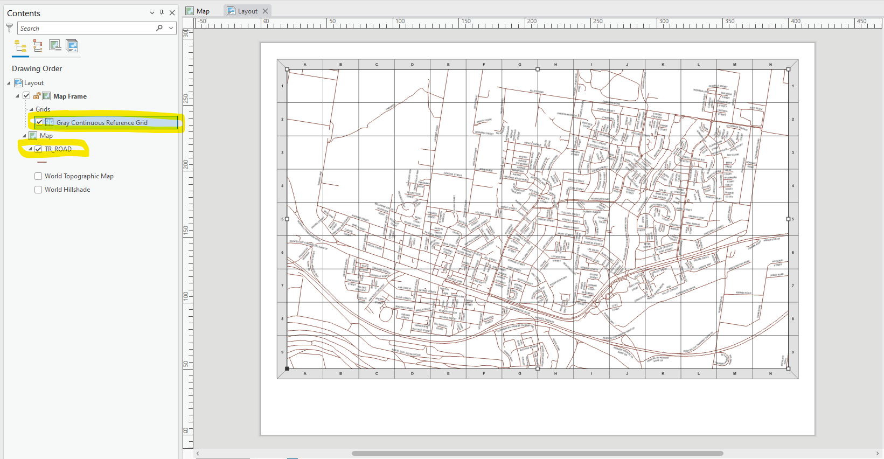Image resolution: width=884 pixels, height=459 pixels.
Task: Collapse the TR_ROAD layer legend
Action: pyautogui.click(x=30, y=149)
